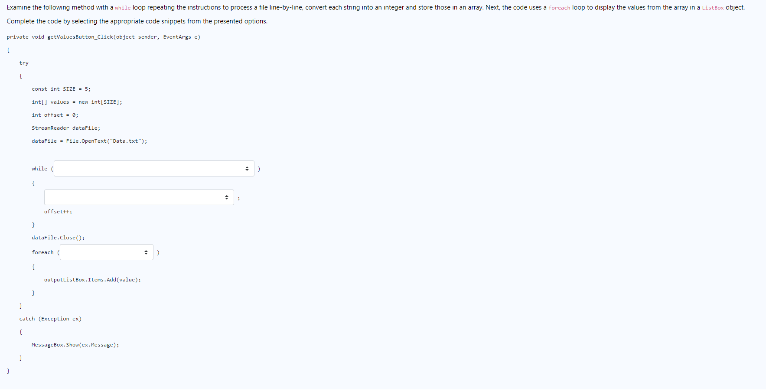
Task: Click the getValuesButton_Click method signature
Action: point(104,37)
